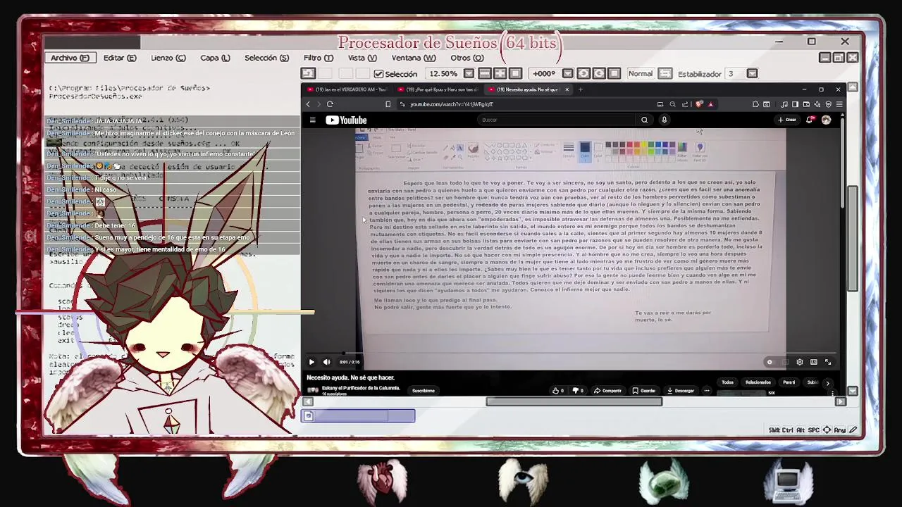This screenshot has height=507, width=902.
Task: Expand the Estabilizador value dropdown
Action: click(x=752, y=73)
